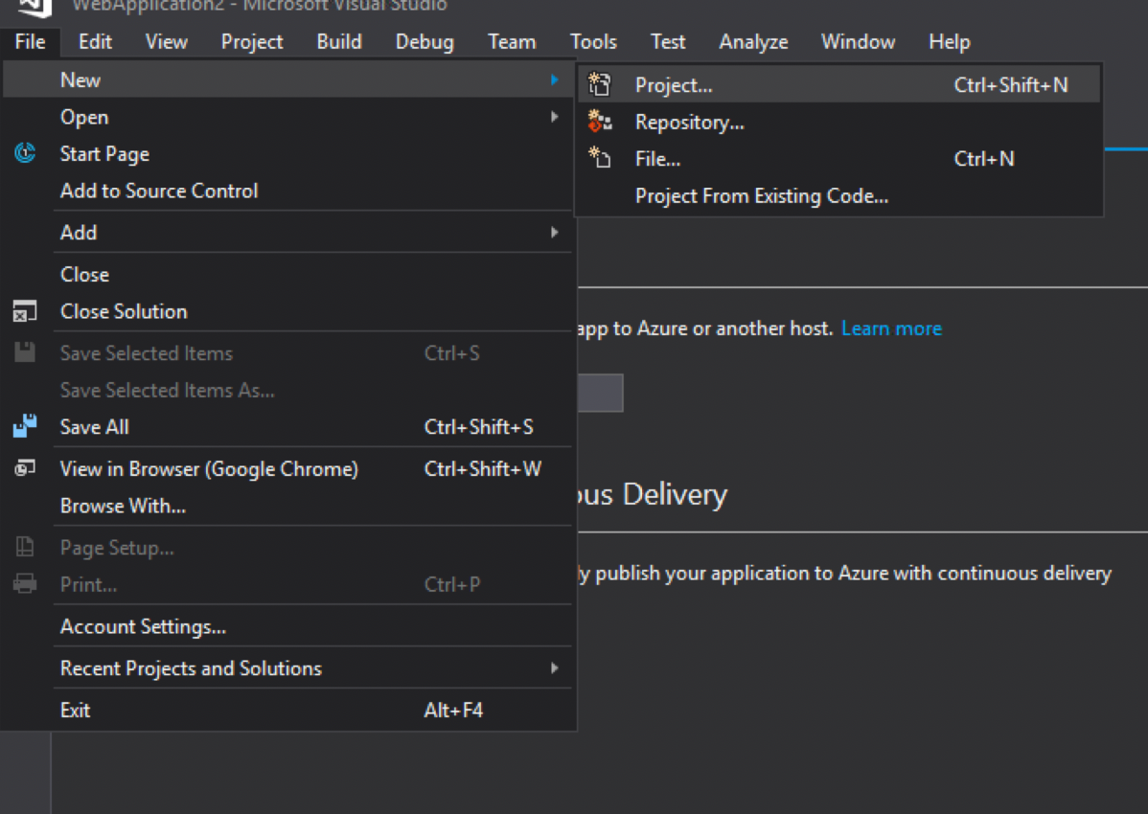Click the Start Page icon
Screen dimensions: 1148x814
[25, 154]
